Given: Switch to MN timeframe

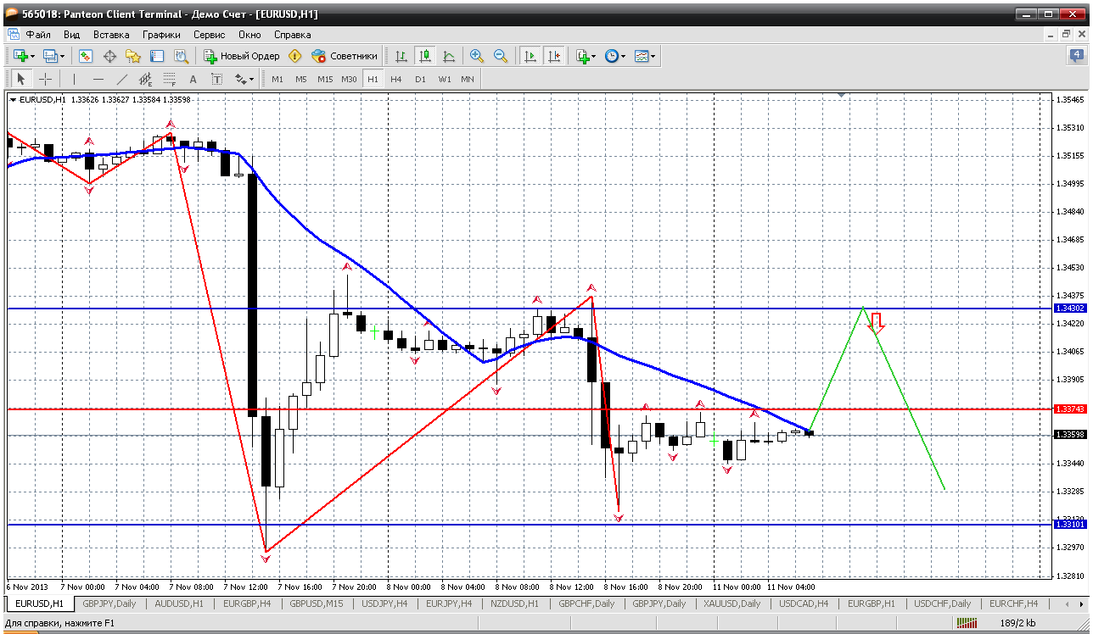Looking at the screenshot, I should click(x=468, y=79).
